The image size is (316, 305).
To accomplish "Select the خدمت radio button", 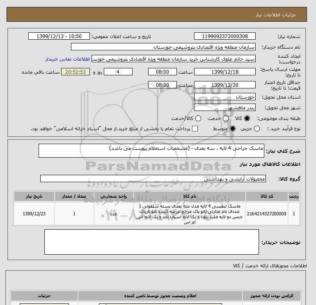I will pyautogui.click(x=226, y=118).
